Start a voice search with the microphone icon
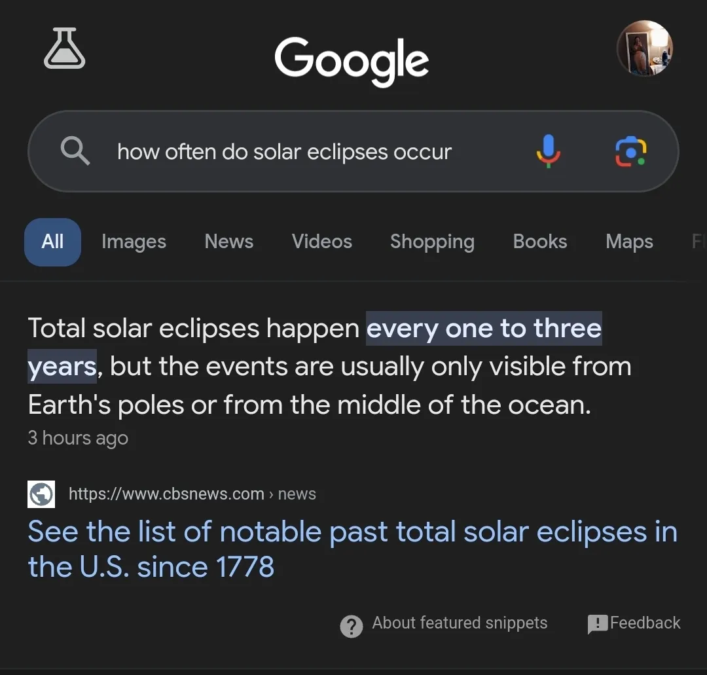 549,151
